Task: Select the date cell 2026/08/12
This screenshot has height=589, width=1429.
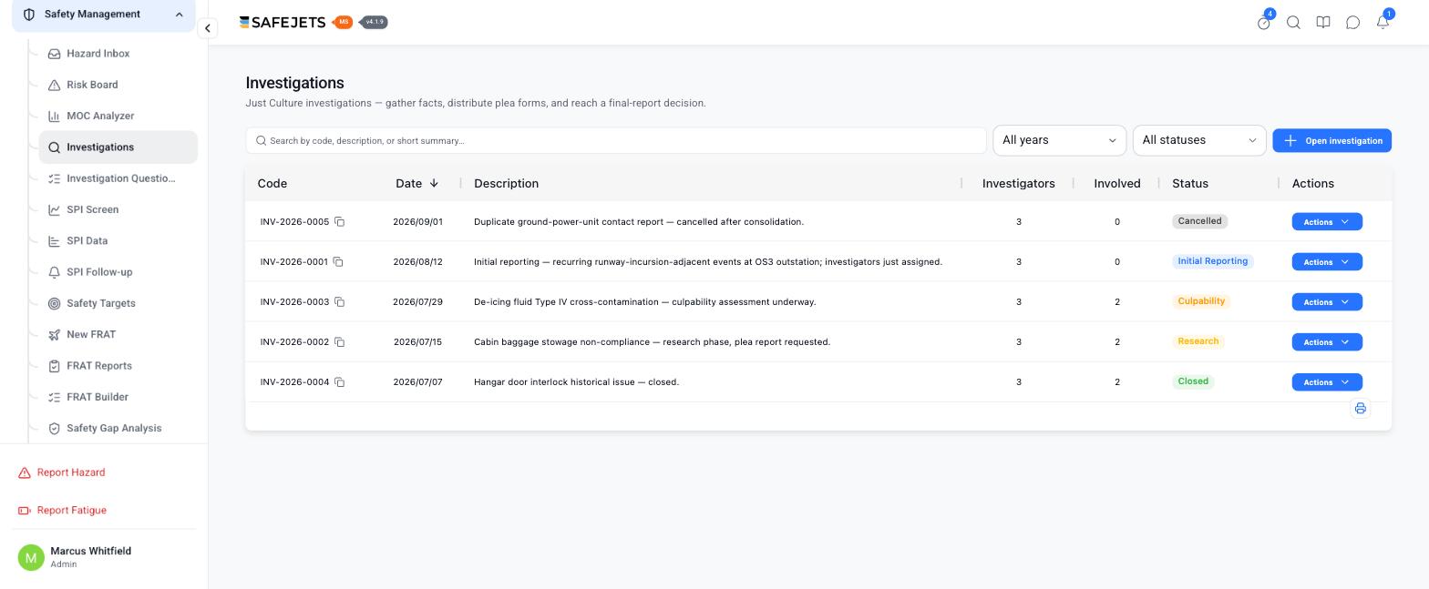Action: click(417, 262)
